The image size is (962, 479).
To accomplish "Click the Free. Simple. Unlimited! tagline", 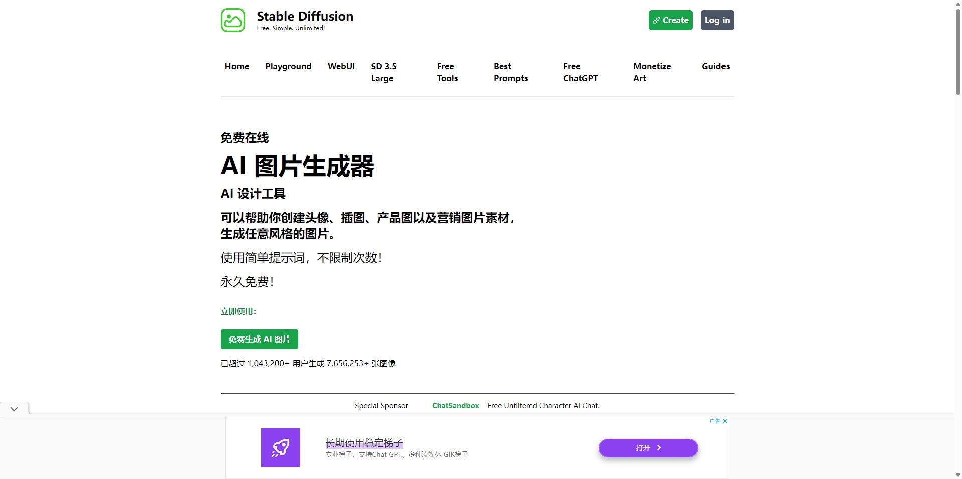I will tap(291, 28).
